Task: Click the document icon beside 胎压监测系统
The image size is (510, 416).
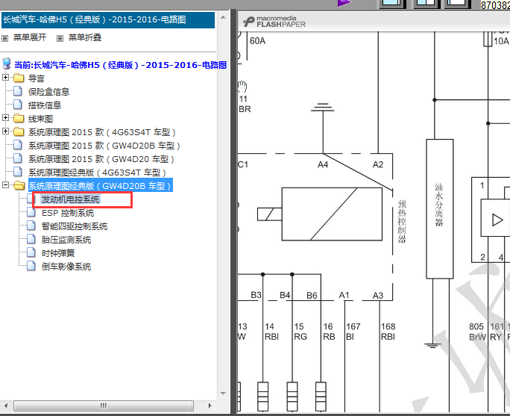Action: [x=31, y=239]
